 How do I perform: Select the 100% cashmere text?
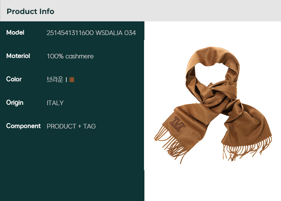(x=70, y=56)
